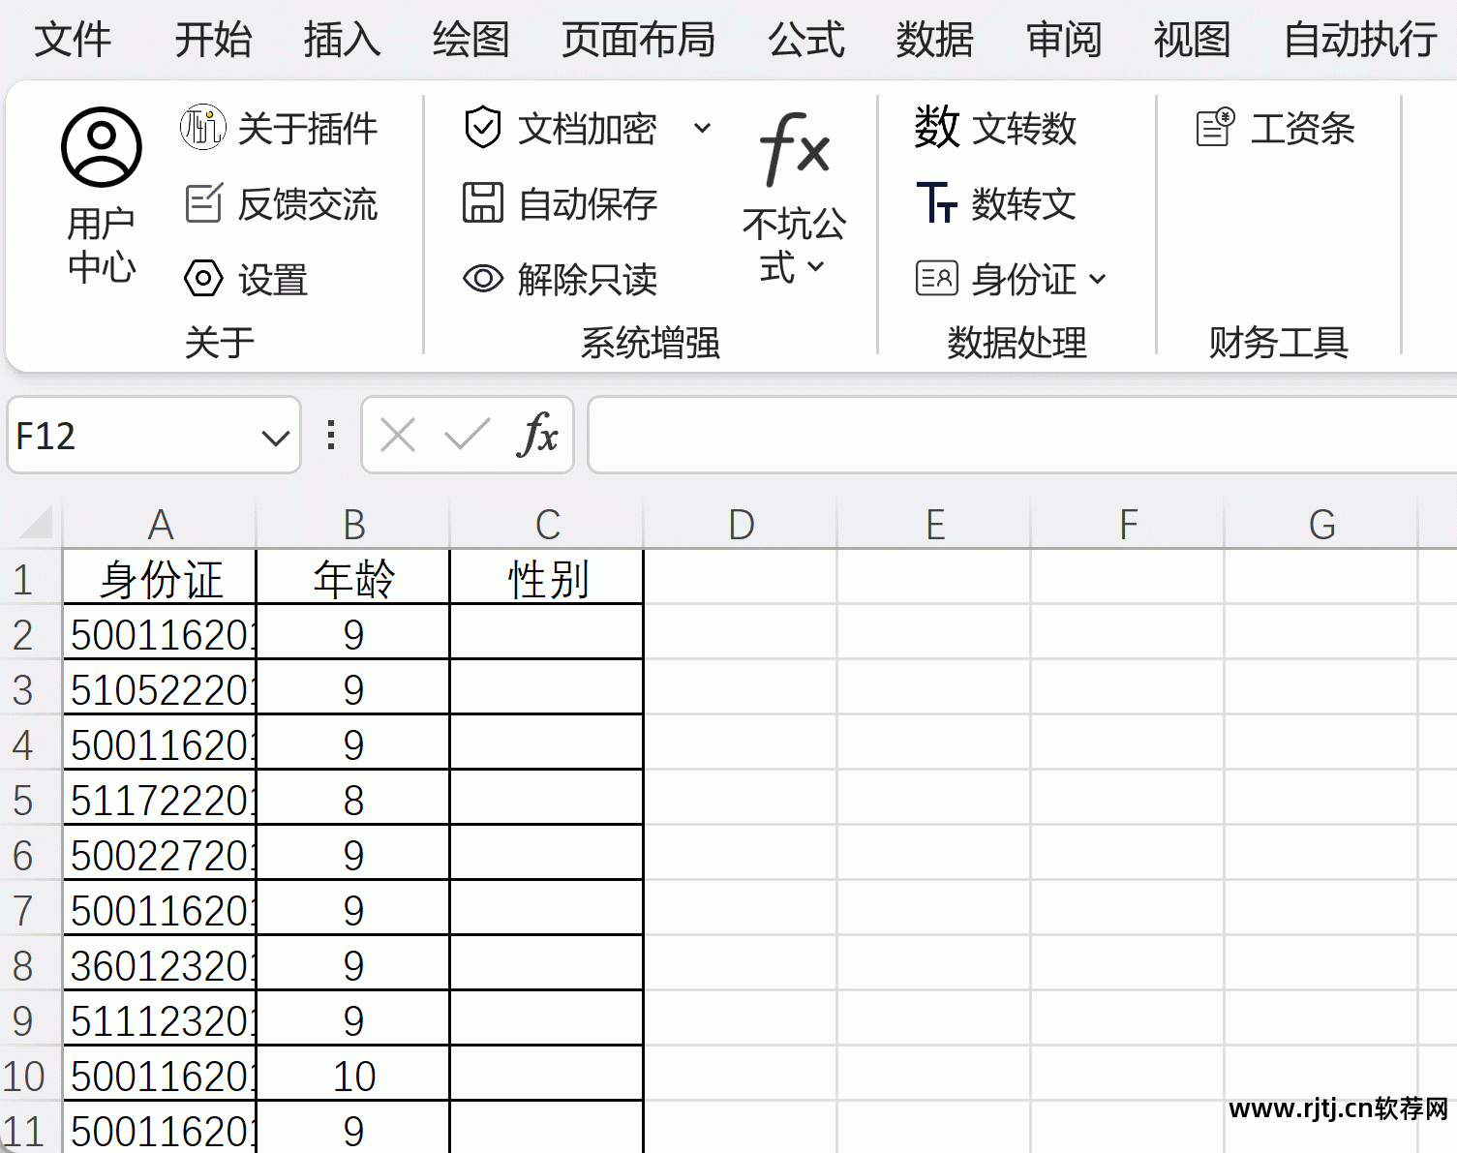Click cell A3 starting with 51052220
1457x1153 pixels.
[x=160, y=689]
